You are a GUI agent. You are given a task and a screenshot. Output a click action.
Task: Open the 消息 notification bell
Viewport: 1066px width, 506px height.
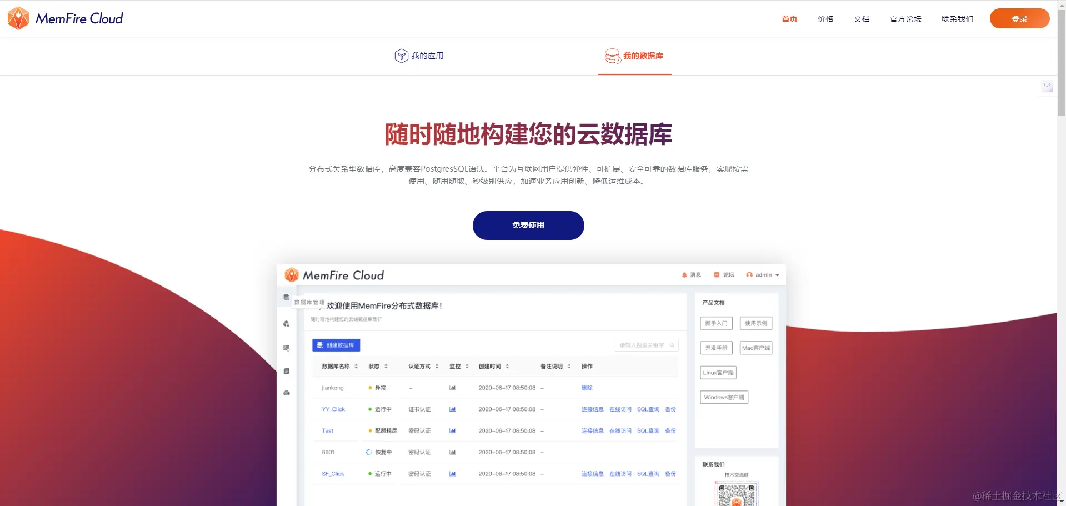[x=683, y=274]
